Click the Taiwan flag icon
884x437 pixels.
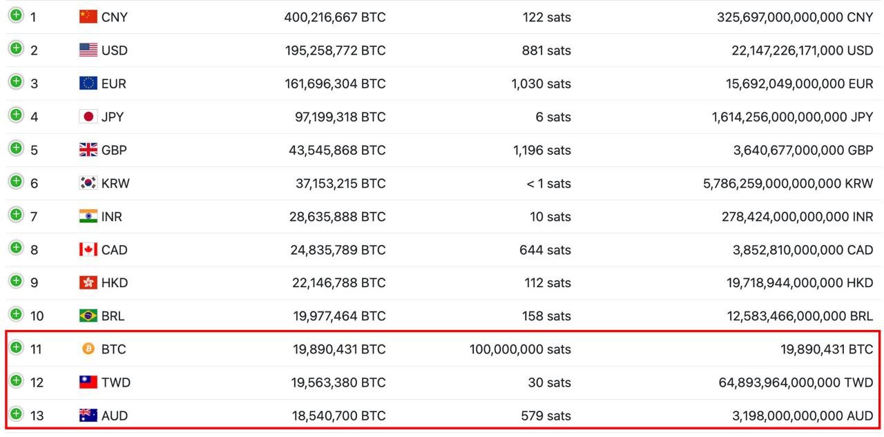click(88, 382)
